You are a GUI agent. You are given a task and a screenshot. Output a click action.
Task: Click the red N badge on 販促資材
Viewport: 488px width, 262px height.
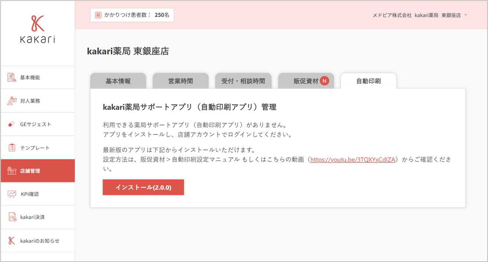coord(325,81)
